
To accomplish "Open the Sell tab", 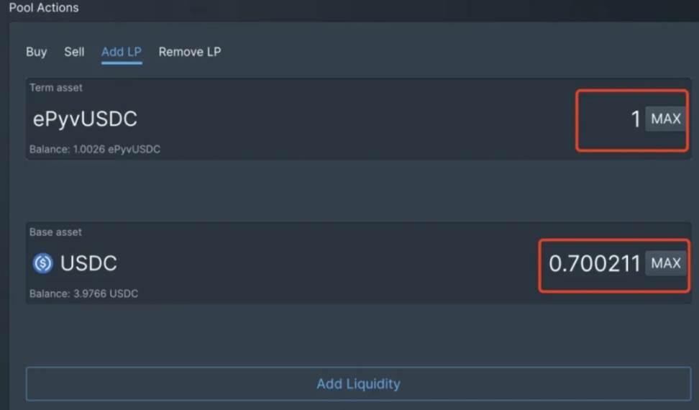I will click(74, 52).
